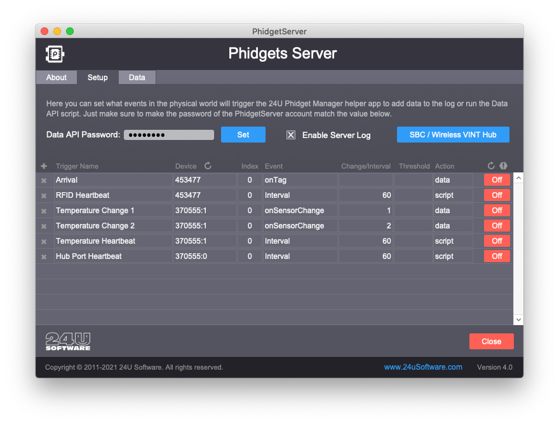The height and width of the screenshot is (425, 559).
Task: Edit RFID Heartbeat trigger name
Action: pos(113,195)
